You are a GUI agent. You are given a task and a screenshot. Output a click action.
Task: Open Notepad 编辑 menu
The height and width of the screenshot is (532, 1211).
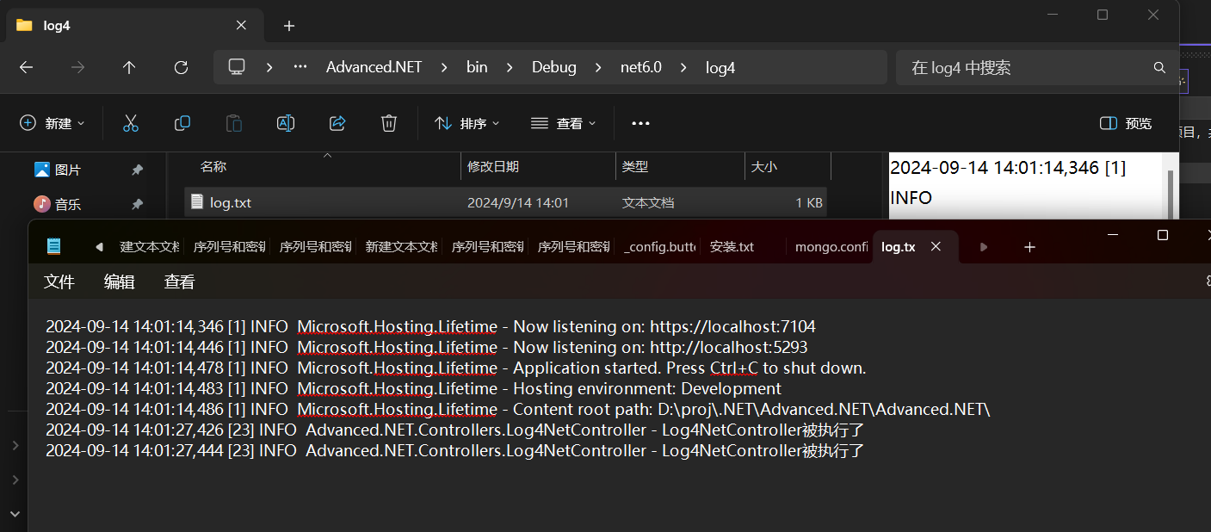[x=120, y=281]
